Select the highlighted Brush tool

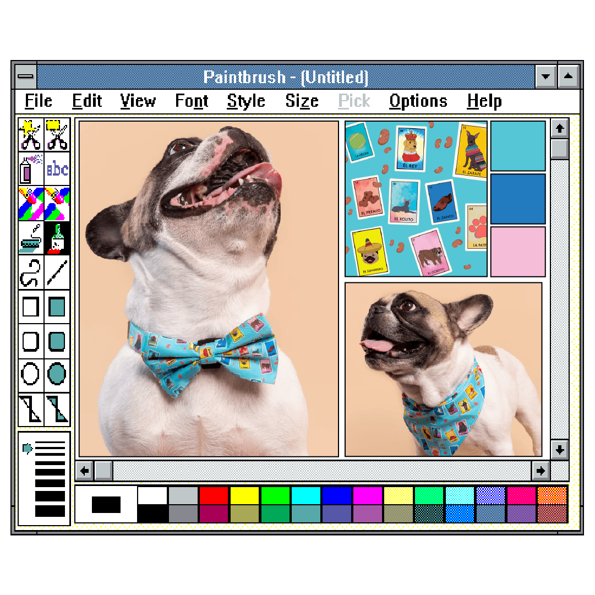[x=57, y=238]
